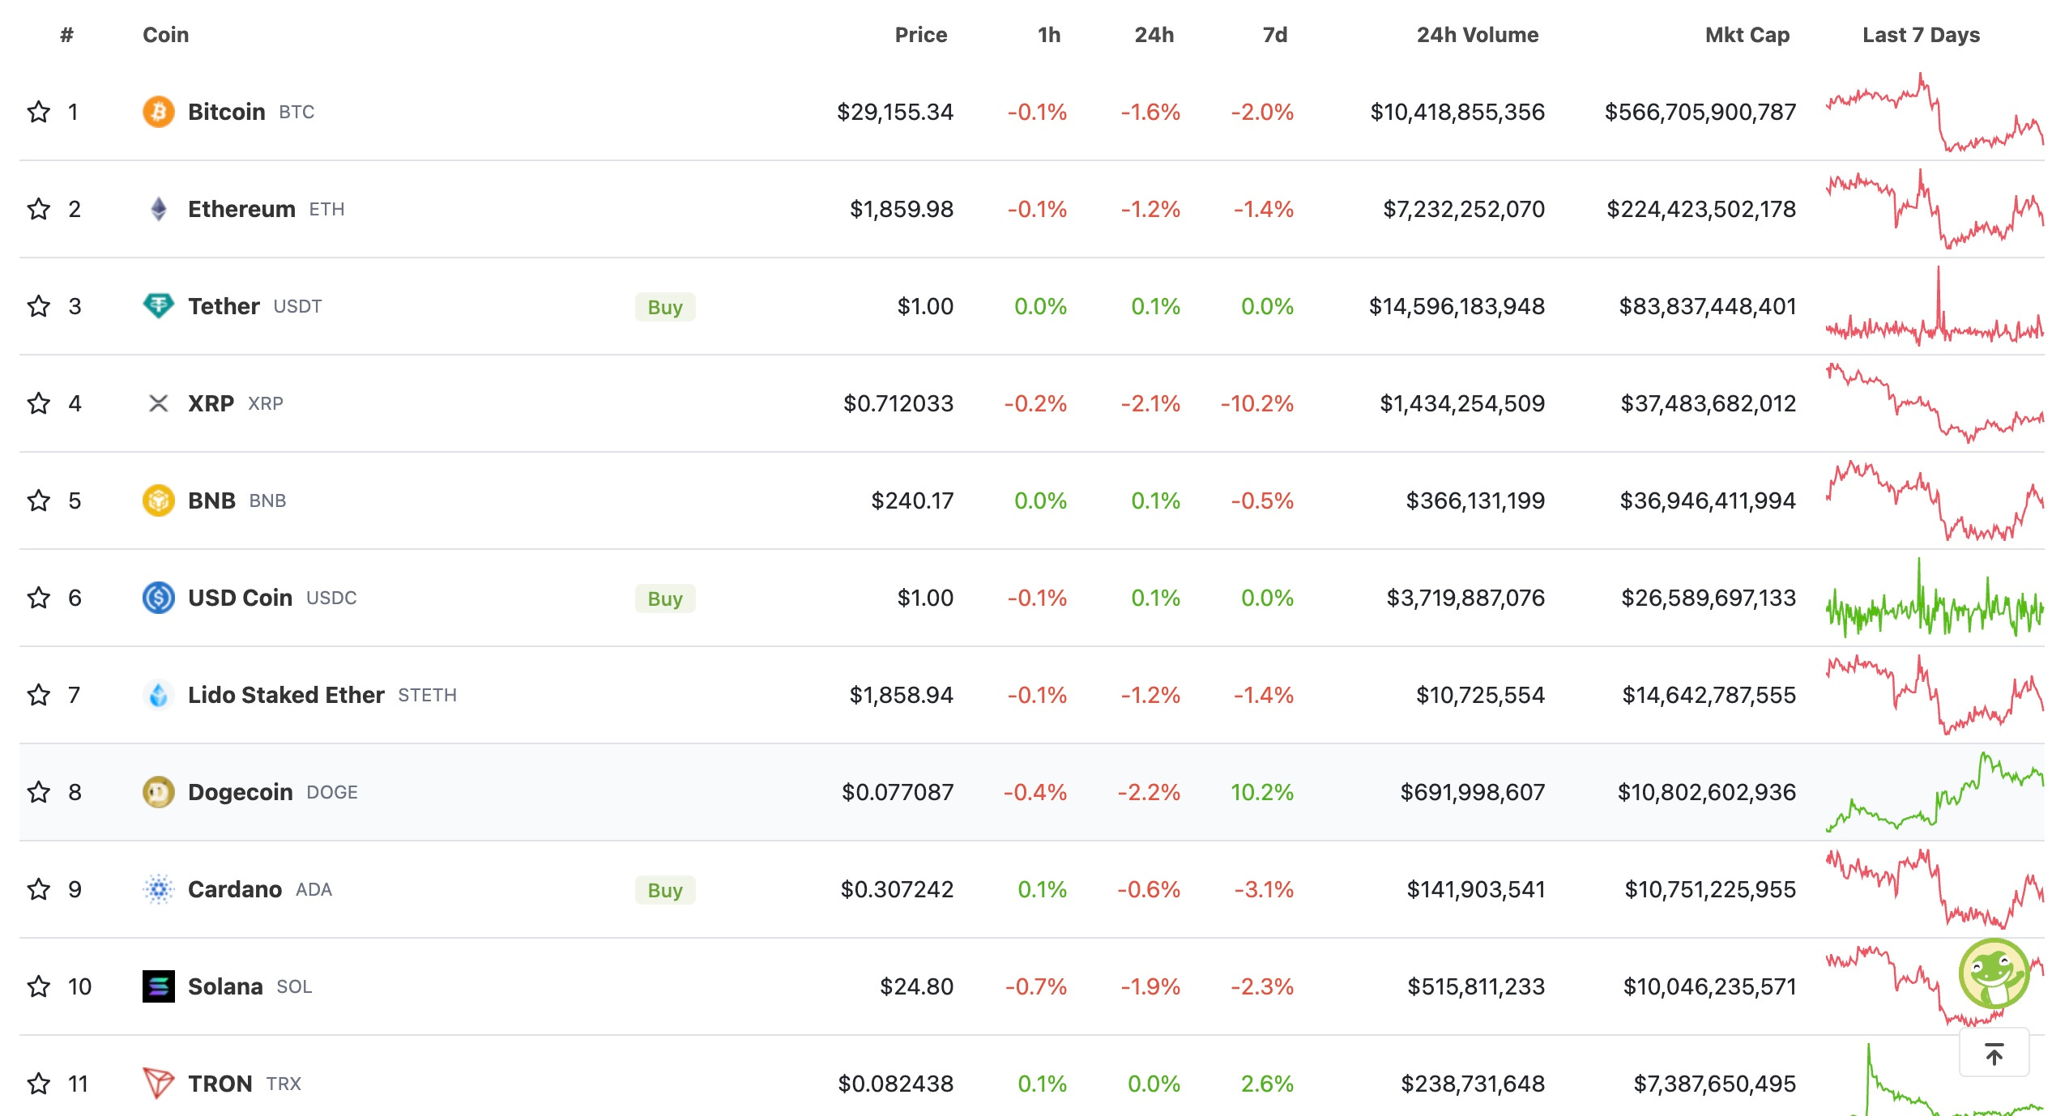
Task: Click TRON market cap $7,387,650,495
Action: coord(1715,1084)
